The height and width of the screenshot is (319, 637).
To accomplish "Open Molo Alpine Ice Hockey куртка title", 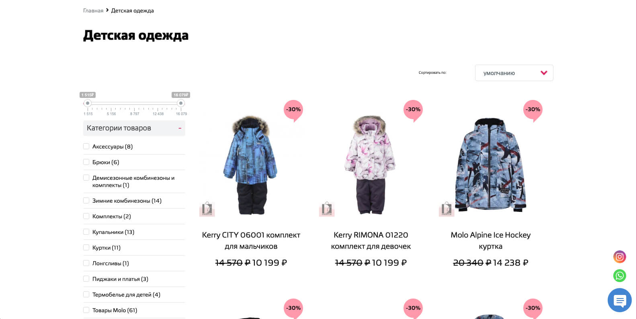I will coord(491,240).
